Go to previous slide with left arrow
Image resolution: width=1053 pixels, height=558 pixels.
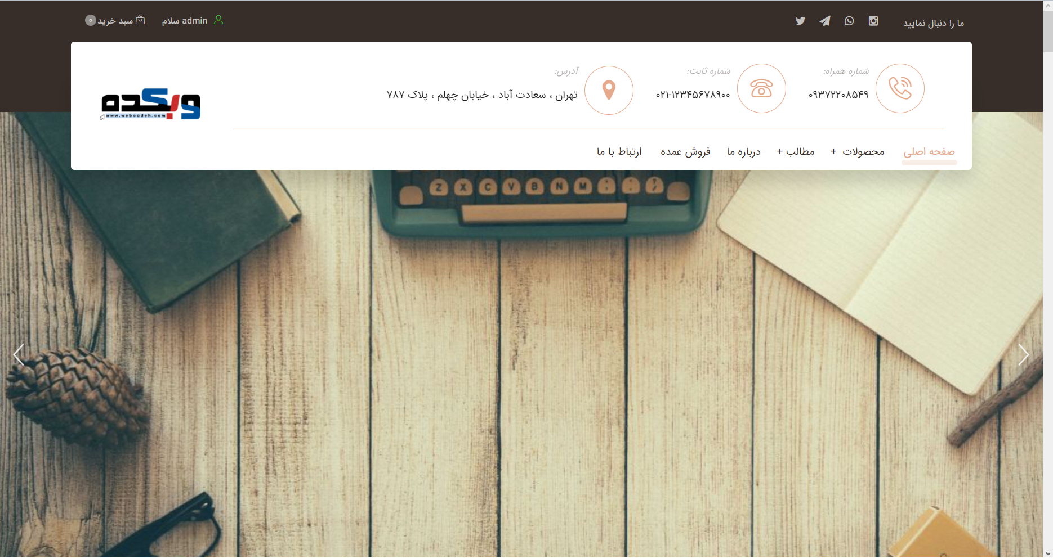19,354
